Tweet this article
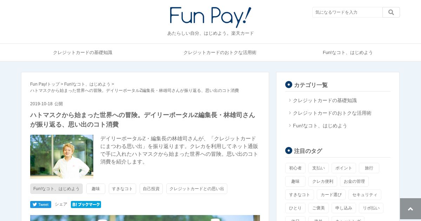Screen dimensions: 421x221 coord(41,205)
